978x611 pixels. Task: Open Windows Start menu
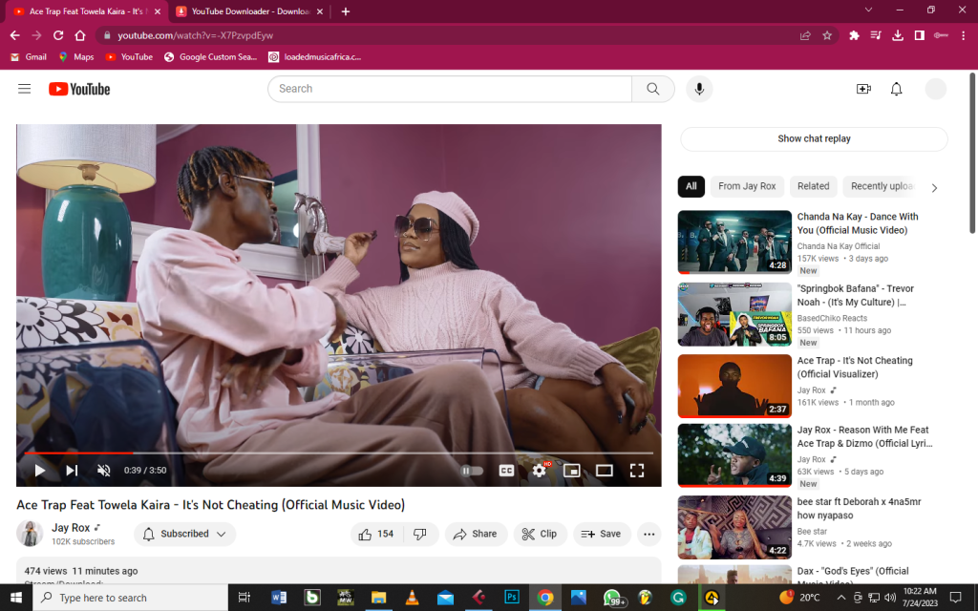(x=16, y=598)
